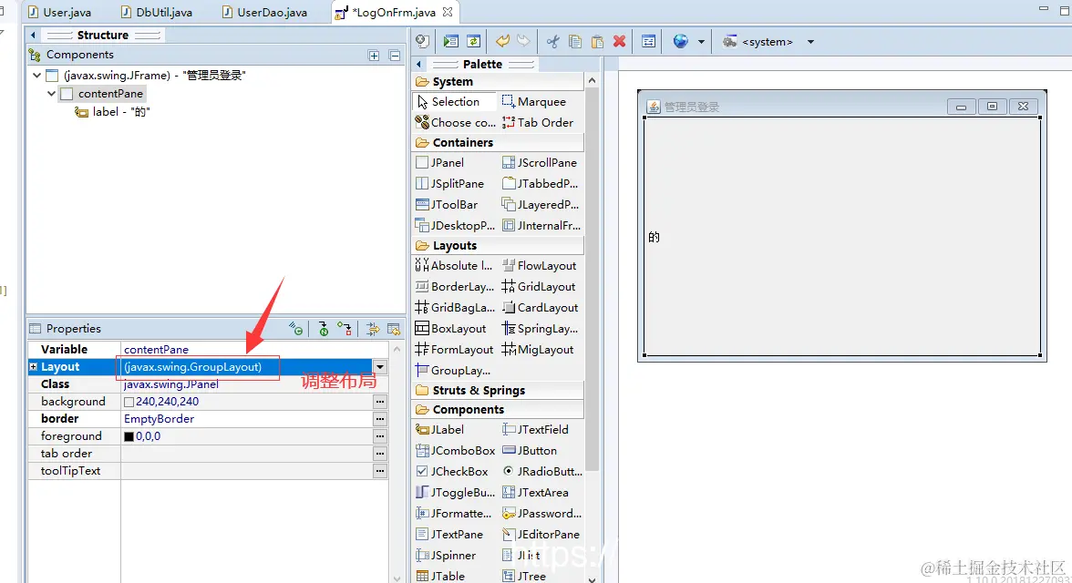The height and width of the screenshot is (583, 1072).
Task: Click the Copy toolbar icon
Action: [x=575, y=42]
